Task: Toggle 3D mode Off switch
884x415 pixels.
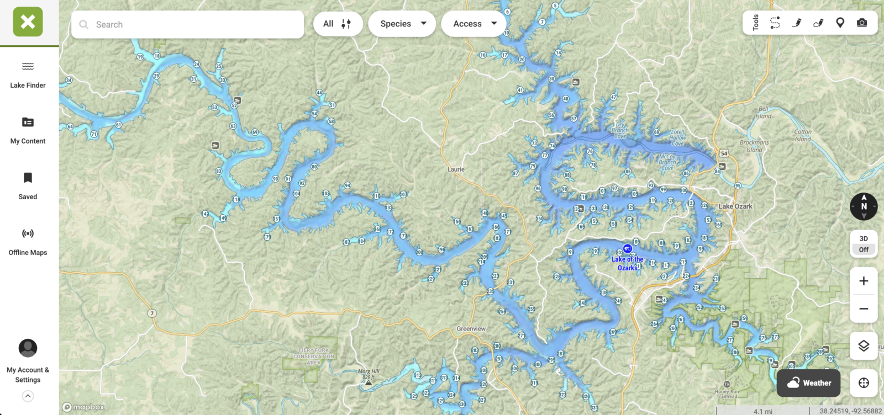Action: coord(864,244)
